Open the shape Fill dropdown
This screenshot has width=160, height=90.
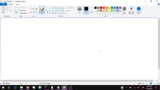tap(69, 10)
